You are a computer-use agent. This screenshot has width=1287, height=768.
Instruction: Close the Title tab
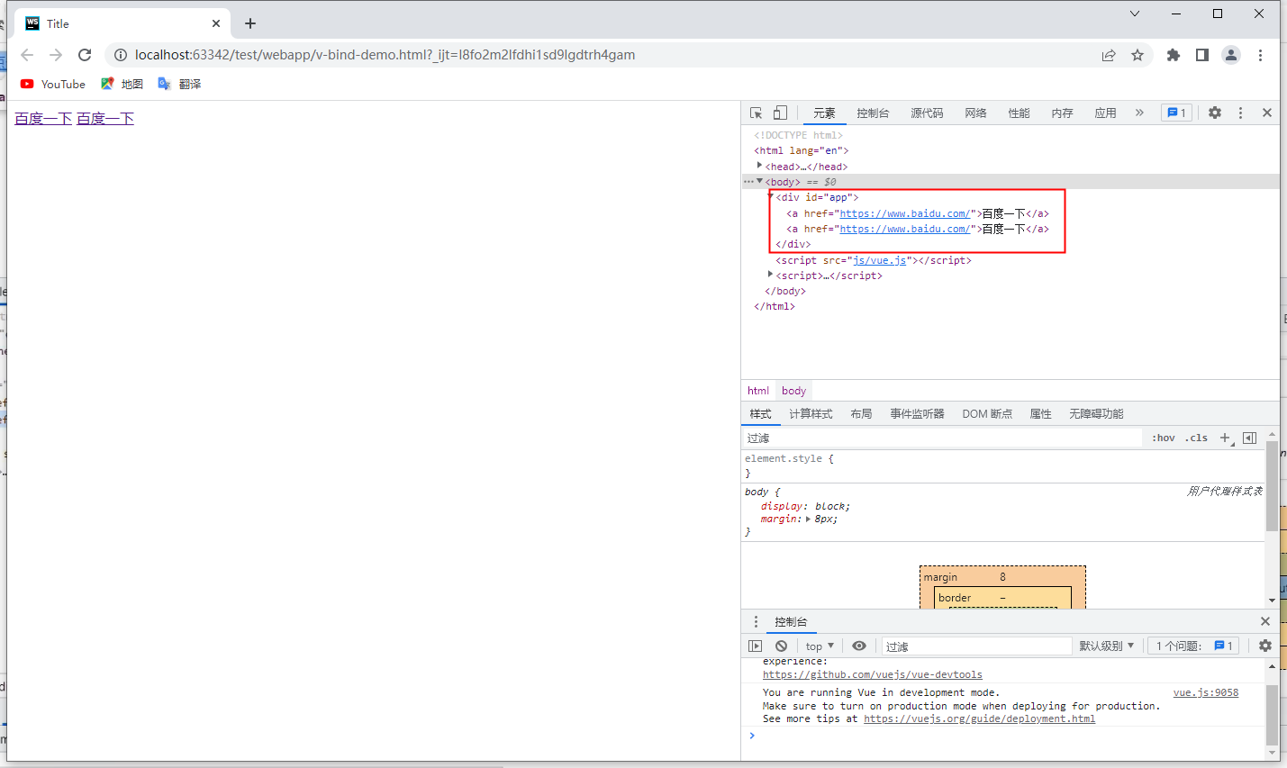216,23
